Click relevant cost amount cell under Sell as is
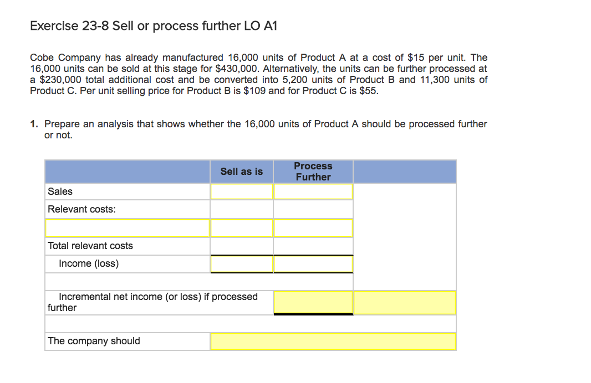 pyautogui.click(x=241, y=227)
